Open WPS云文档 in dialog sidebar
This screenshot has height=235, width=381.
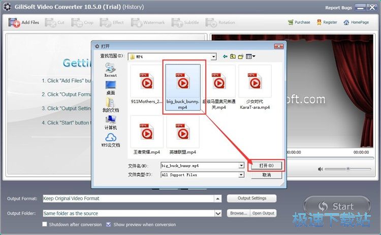111,140
